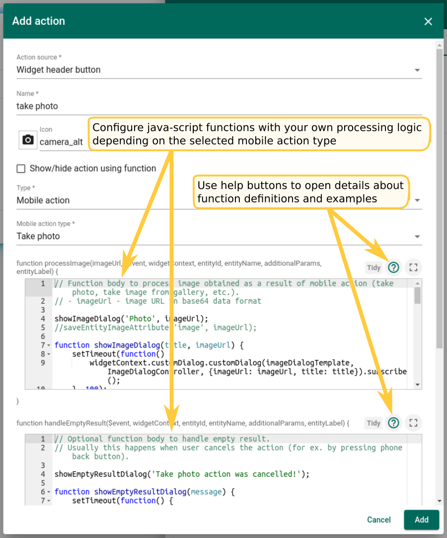
Task: Enable Show/hide action using function checkbox
Action: [x=21, y=169]
